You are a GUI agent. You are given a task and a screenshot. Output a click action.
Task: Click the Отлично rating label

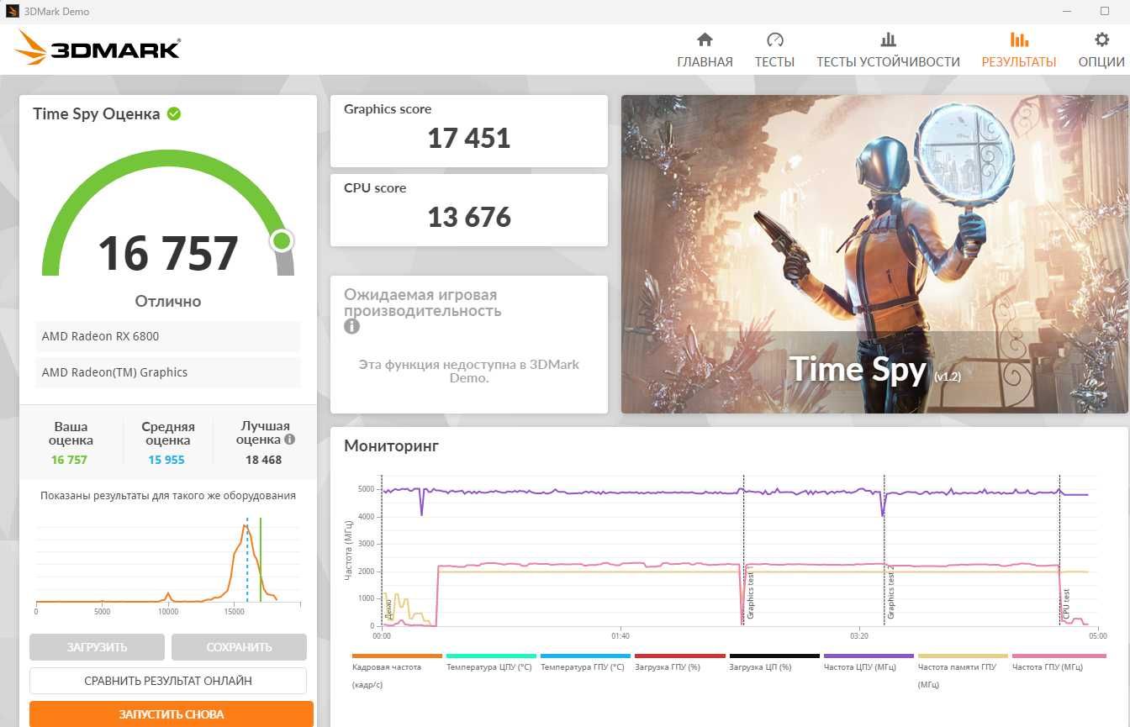pos(168,301)
